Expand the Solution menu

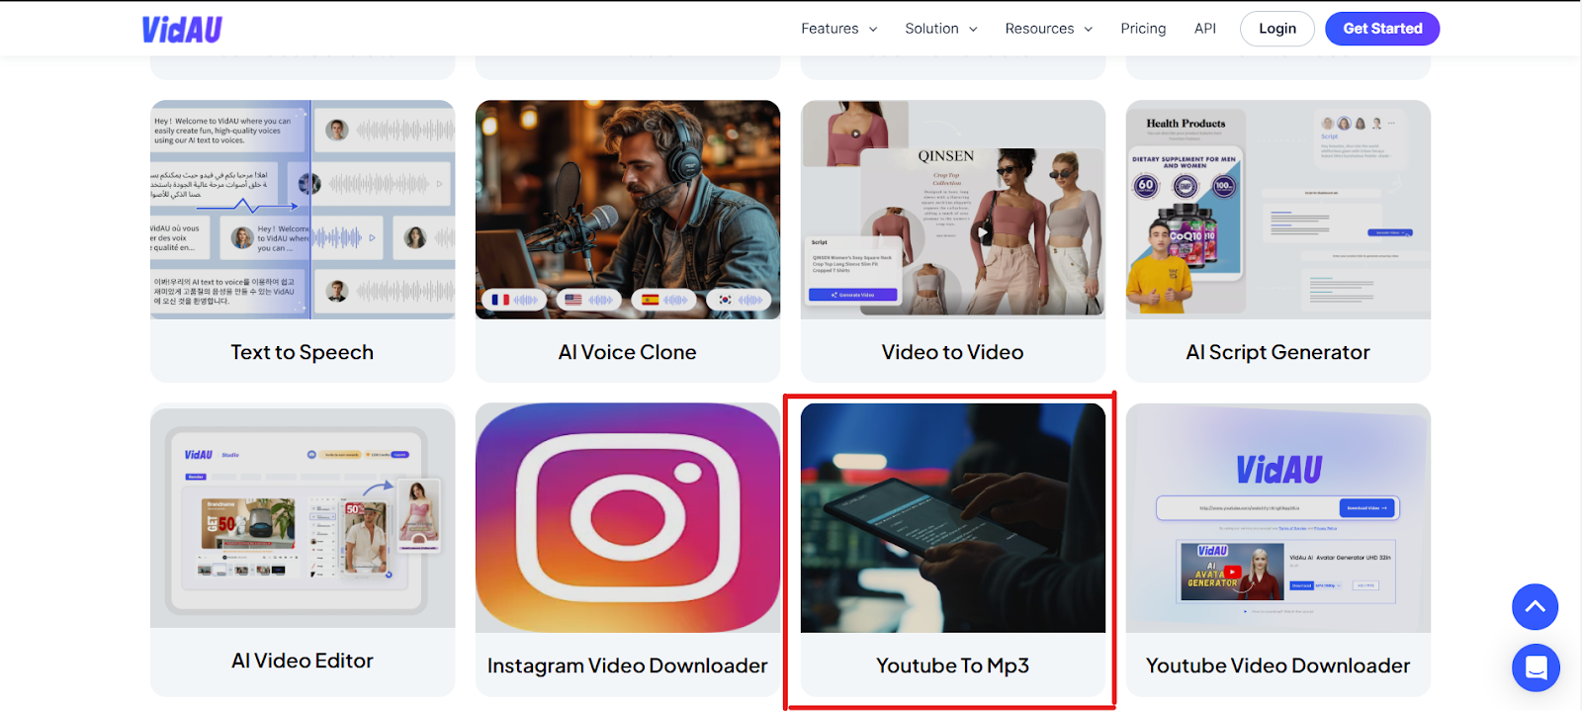[x=941, y=29]
